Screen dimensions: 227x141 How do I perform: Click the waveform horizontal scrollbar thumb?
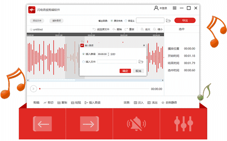[52, 80]
